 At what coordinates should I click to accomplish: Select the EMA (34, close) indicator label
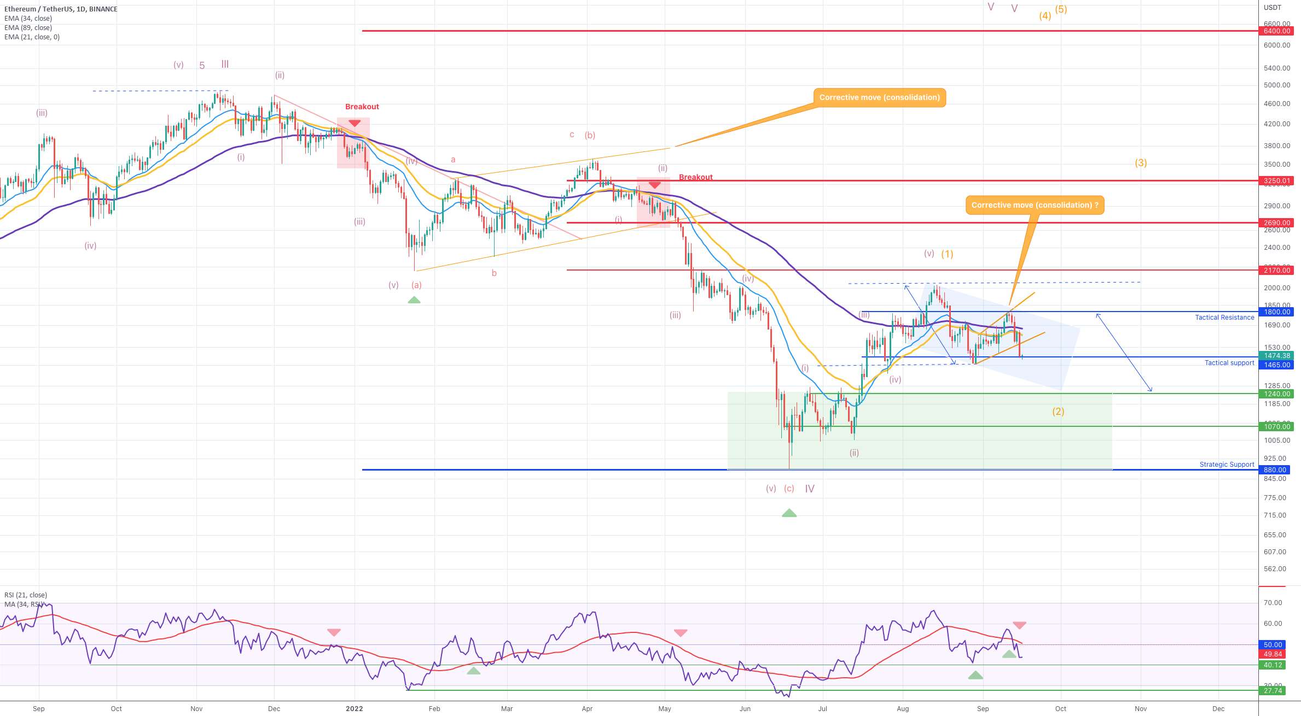[28, 19]
